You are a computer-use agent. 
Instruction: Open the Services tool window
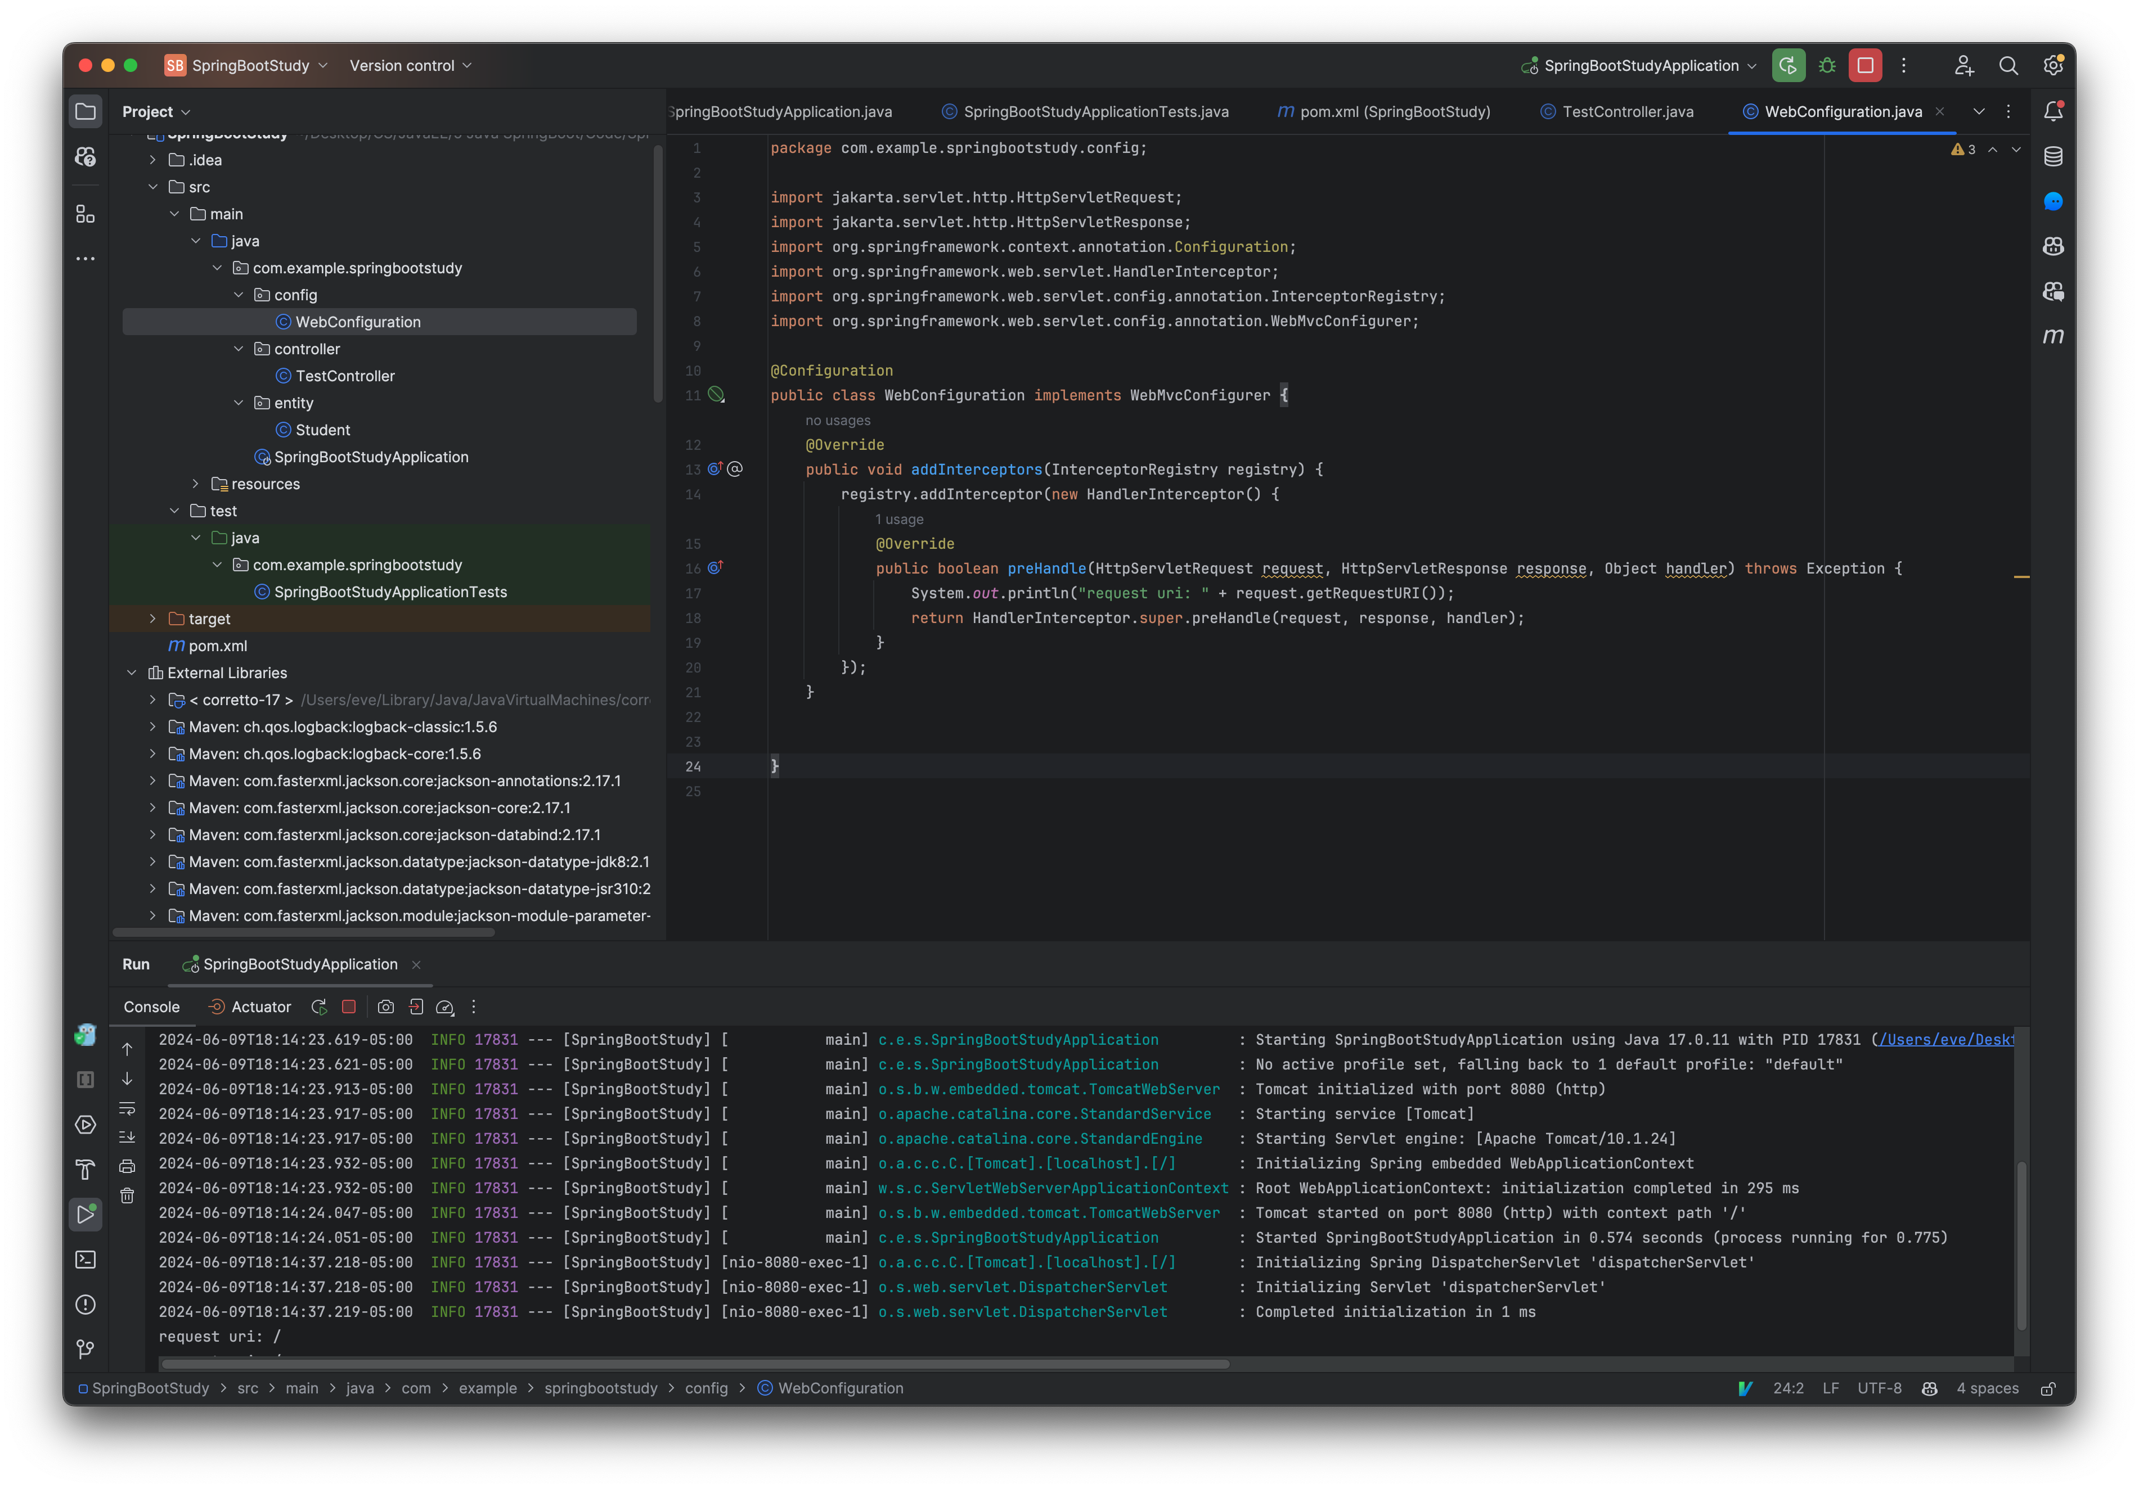click(x=86, y=1125)
